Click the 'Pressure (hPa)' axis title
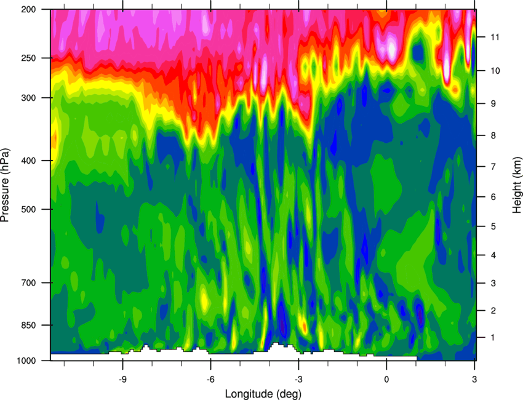Viewport: 523px width, 400px height. click(x=5, y=185)
